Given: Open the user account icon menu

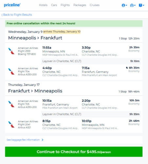Looking at the screenshot, I should click(x=124, y=5).
